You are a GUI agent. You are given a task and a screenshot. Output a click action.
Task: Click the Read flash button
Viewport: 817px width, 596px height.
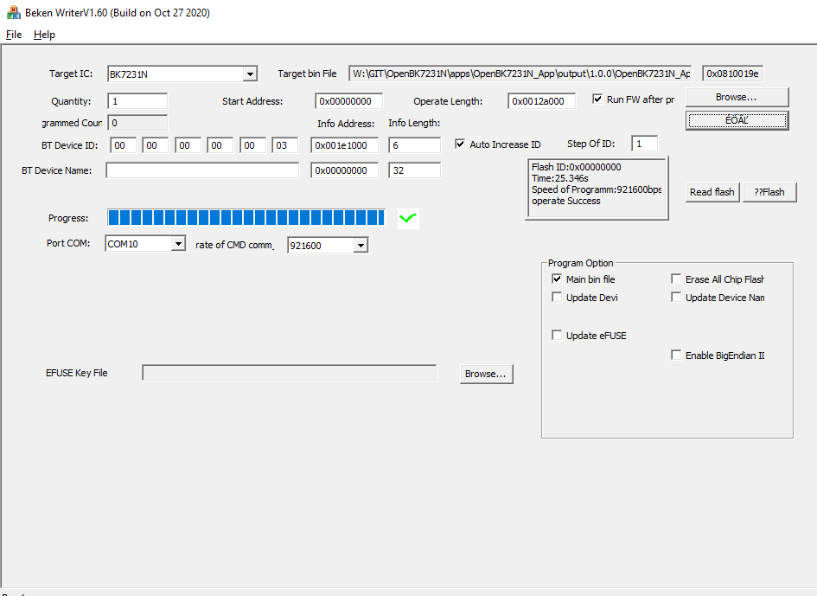tap(712, 192)
